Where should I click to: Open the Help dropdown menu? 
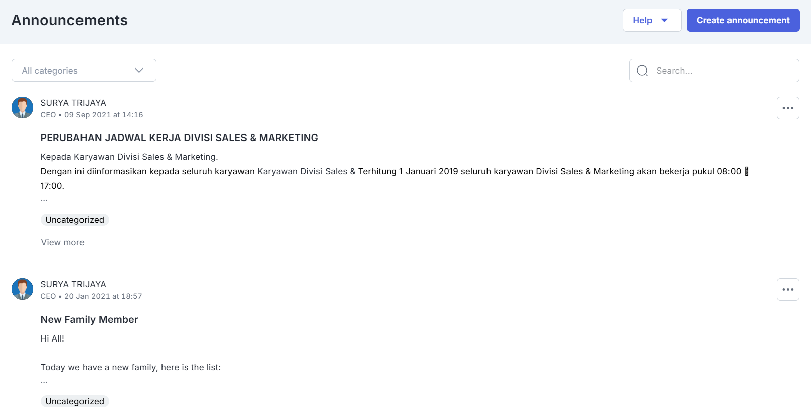coord(651,20)
